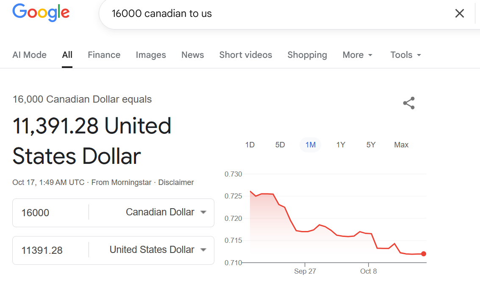Screen dimensions: 480x288
Task: Go to AI Mode
Action: tap(29, 55)
